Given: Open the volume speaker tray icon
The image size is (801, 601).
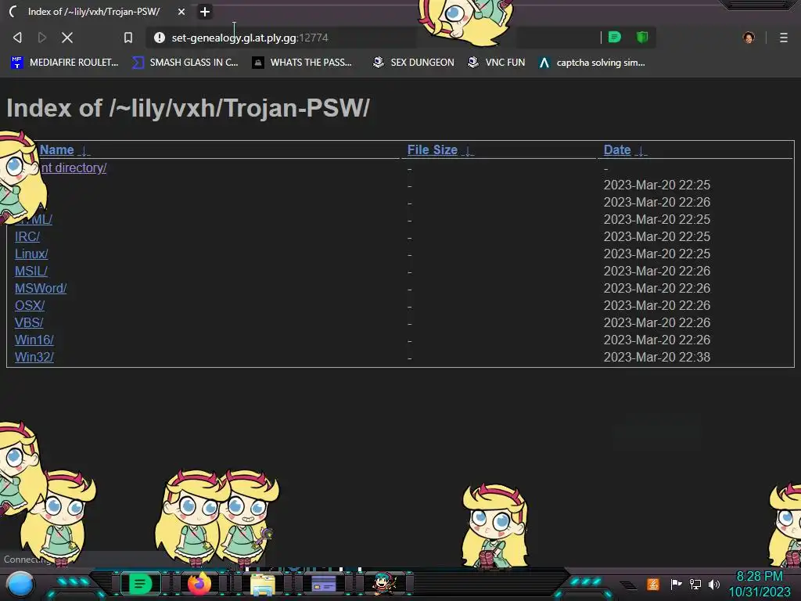Looking at the screenshot, I should 714,584.
